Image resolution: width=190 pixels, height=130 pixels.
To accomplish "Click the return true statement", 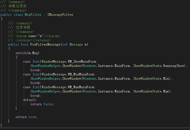I will pyautogui.click(x=26, y=117).
